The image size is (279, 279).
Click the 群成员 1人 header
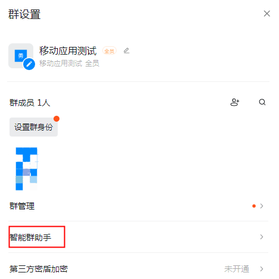point(30,103)
